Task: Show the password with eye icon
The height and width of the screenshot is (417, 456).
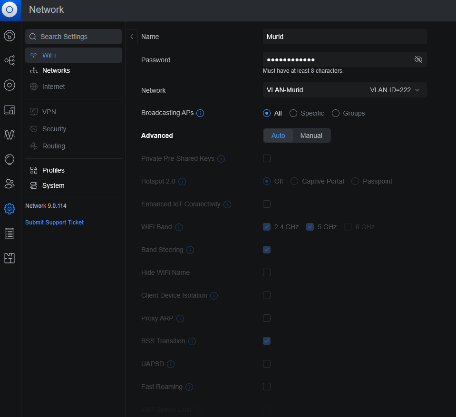Action: (418, 59)
